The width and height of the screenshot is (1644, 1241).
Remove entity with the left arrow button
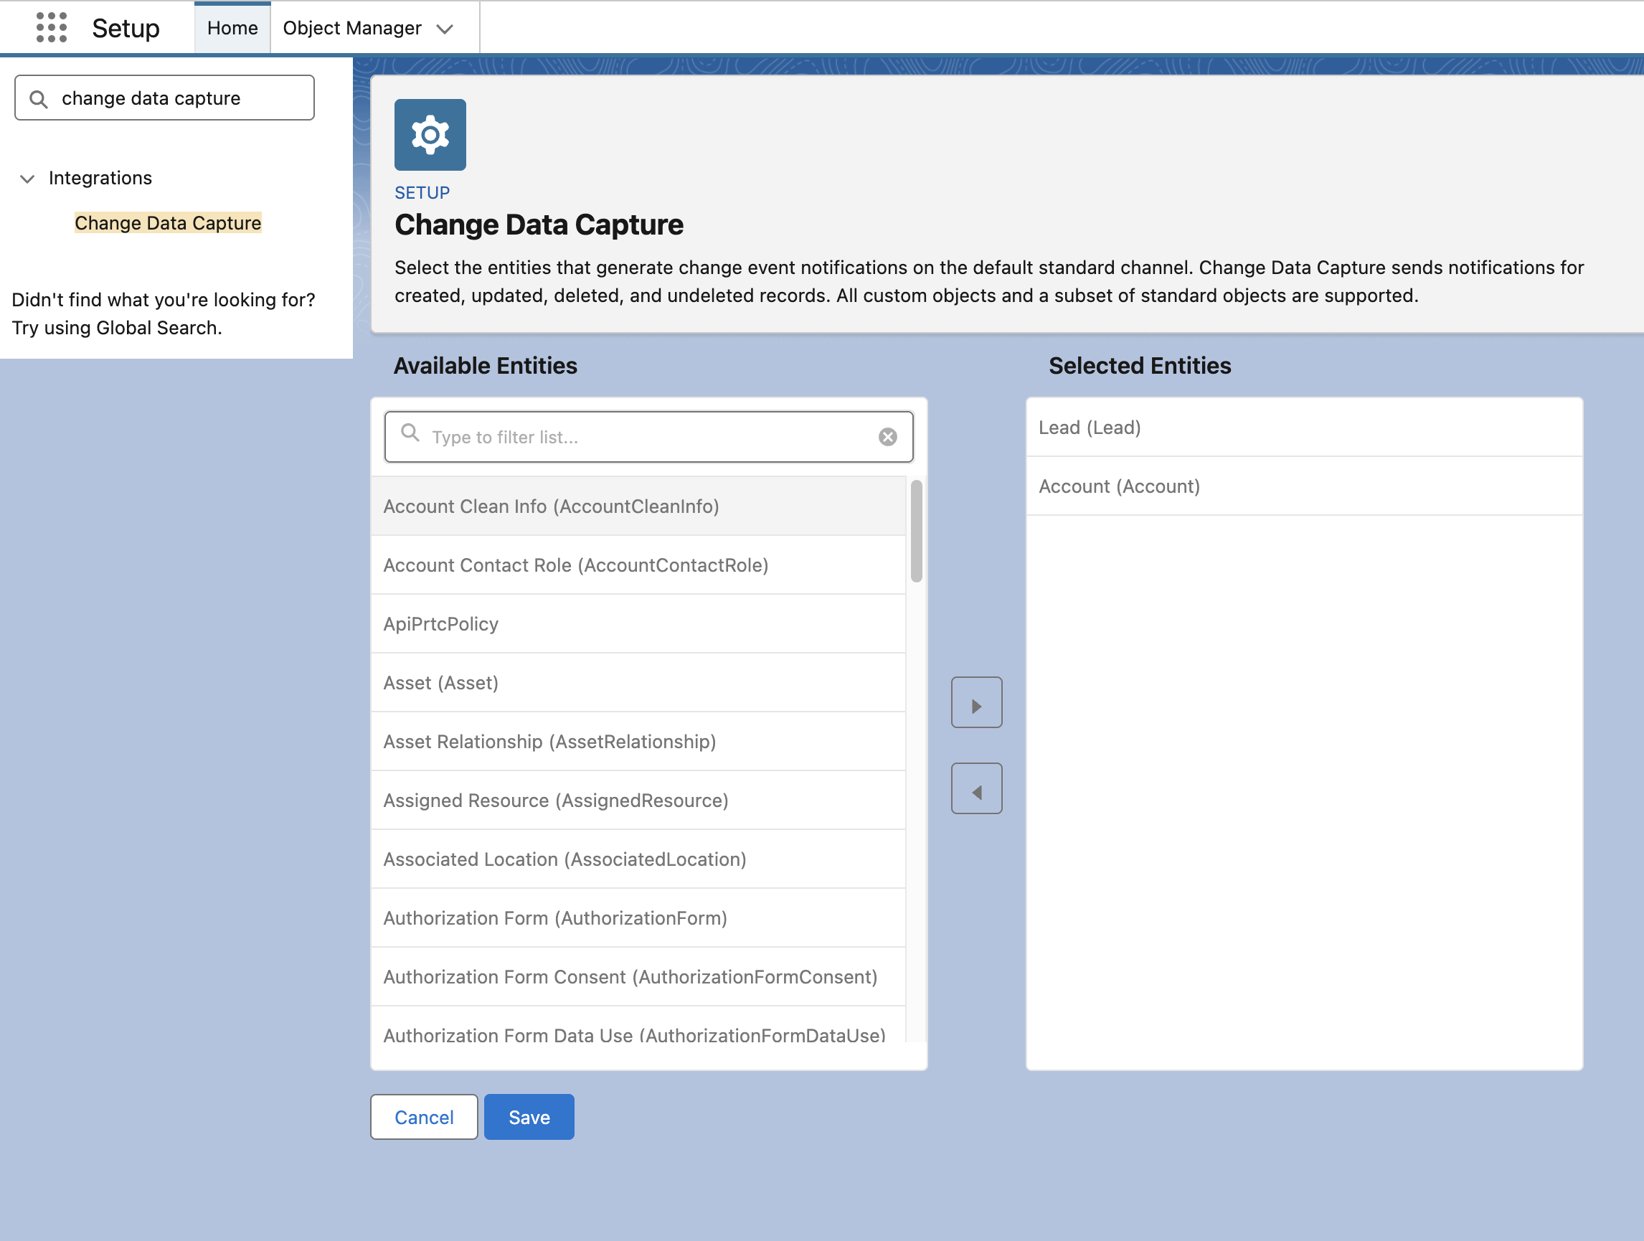[975, 788]
